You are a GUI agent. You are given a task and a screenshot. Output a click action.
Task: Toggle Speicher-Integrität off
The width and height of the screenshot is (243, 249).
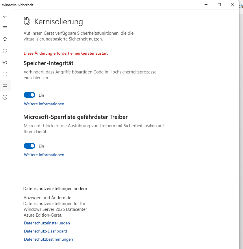pos(29,95)
